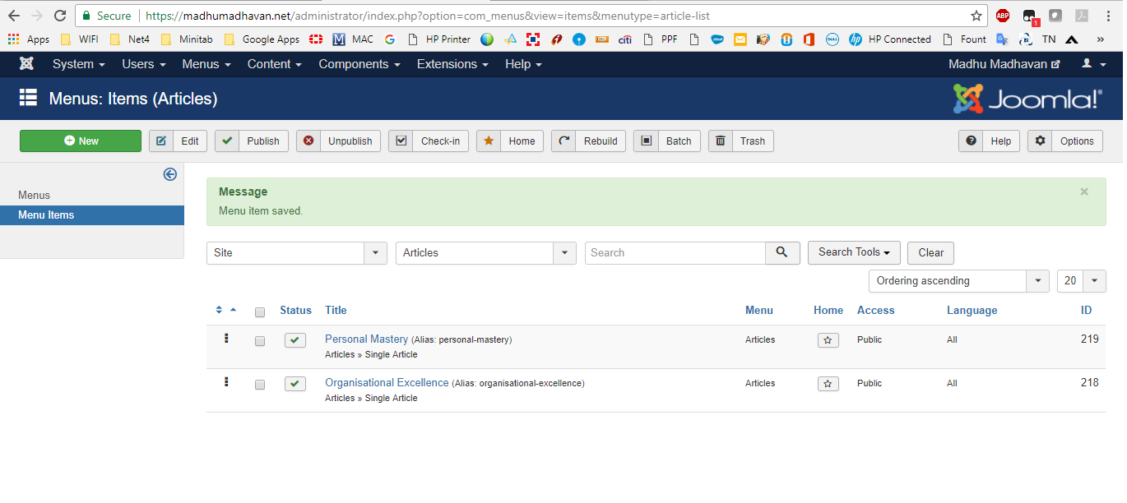Image resolution: width=1127 pixels, height=503 pixels.
Task: Sort by Title column header
Action: [x=336, y=310]
